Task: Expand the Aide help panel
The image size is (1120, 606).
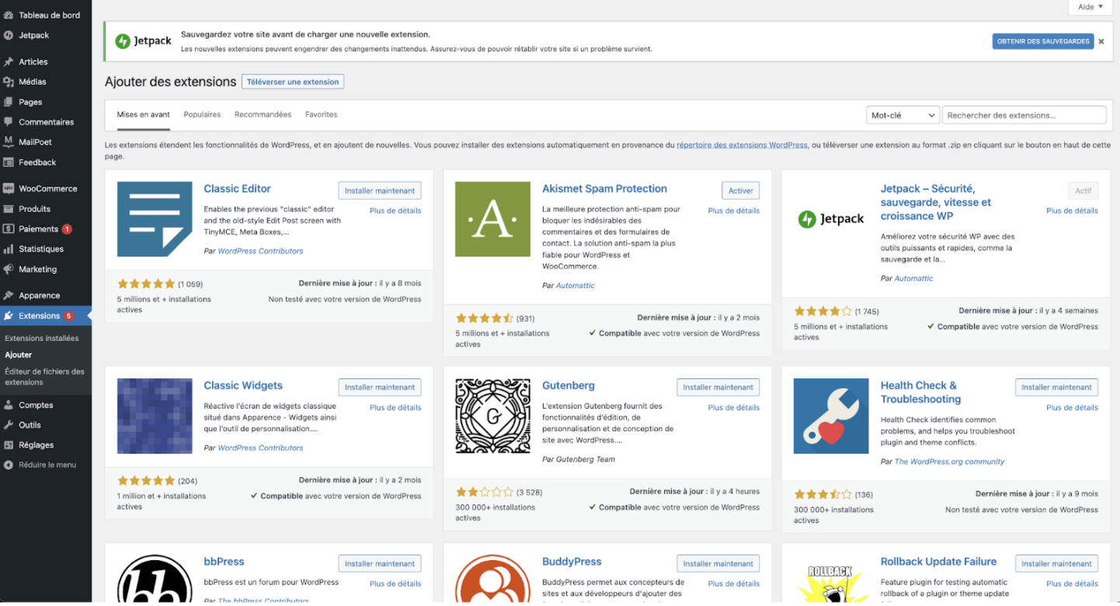Action: 1090,7
